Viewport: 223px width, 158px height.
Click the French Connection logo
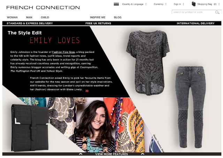(43, 8)
